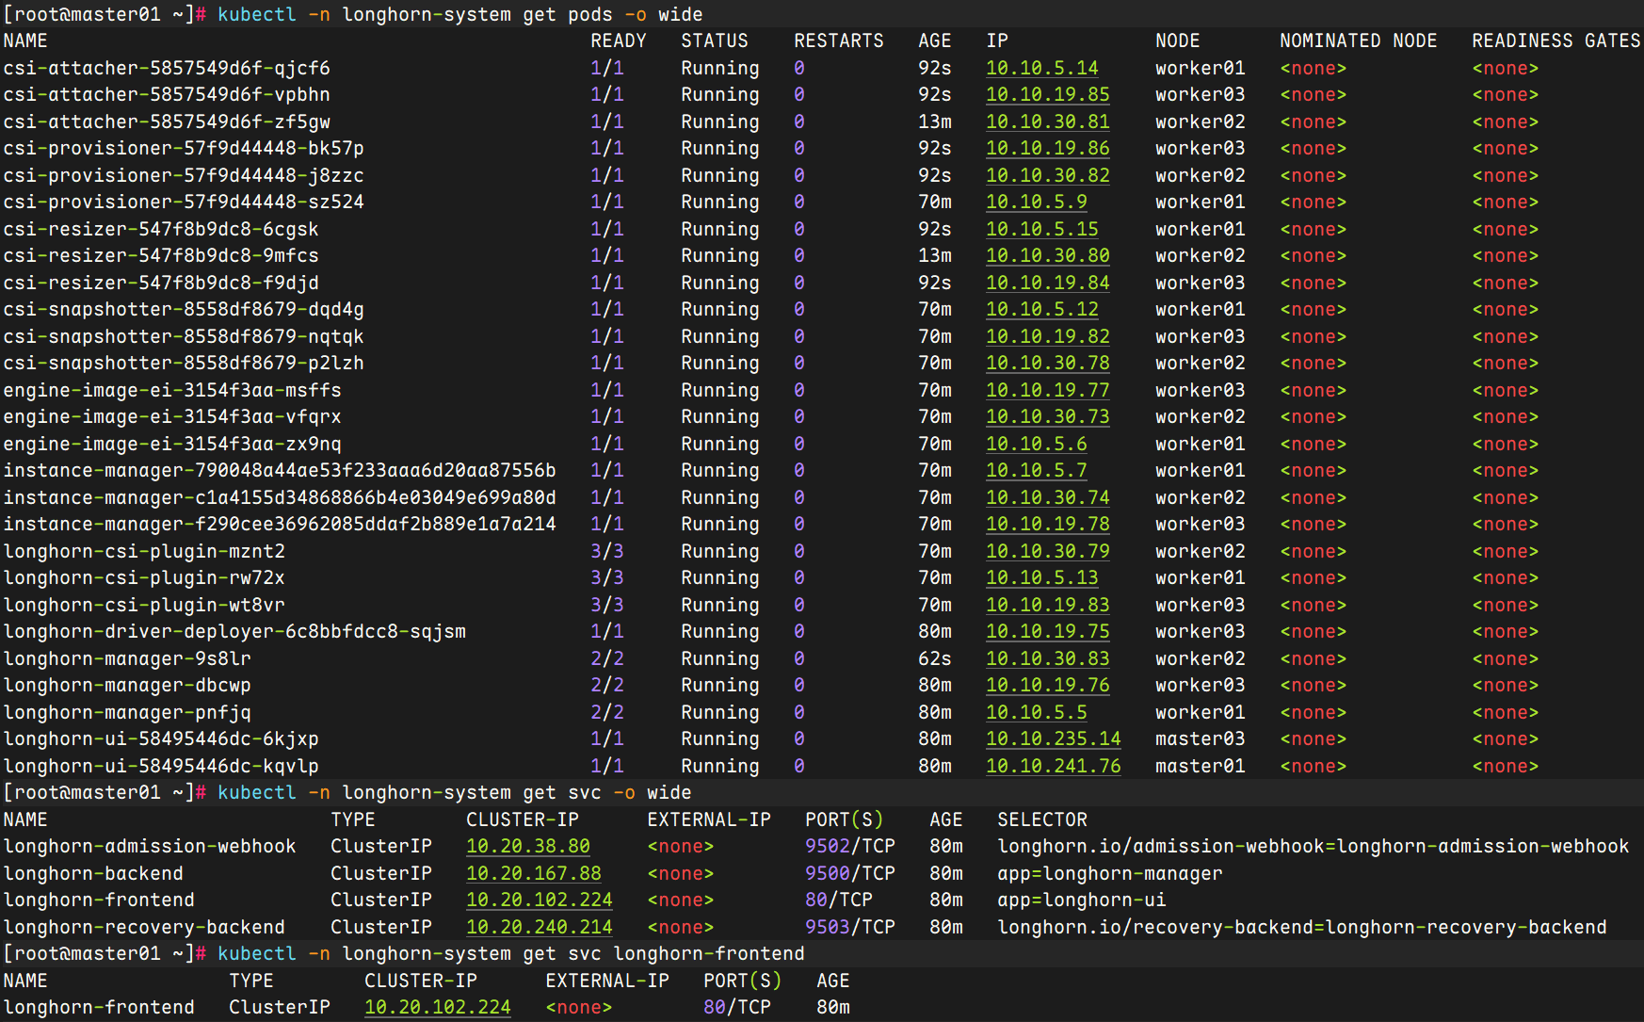Select the longhorn-csi-plugin-rw72x pod name
The image size is (1644, 1022).
144,577
